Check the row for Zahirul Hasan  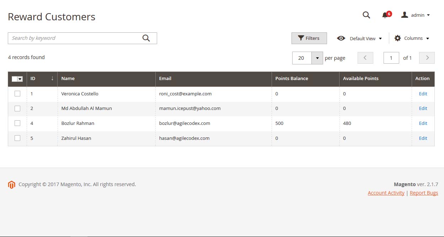click(17, 138)
